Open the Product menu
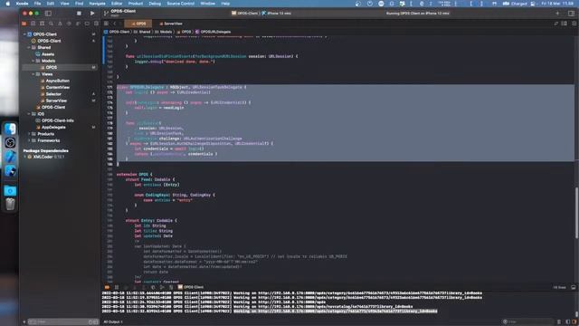This screenshot has width=579, height=326. point(135,4)
